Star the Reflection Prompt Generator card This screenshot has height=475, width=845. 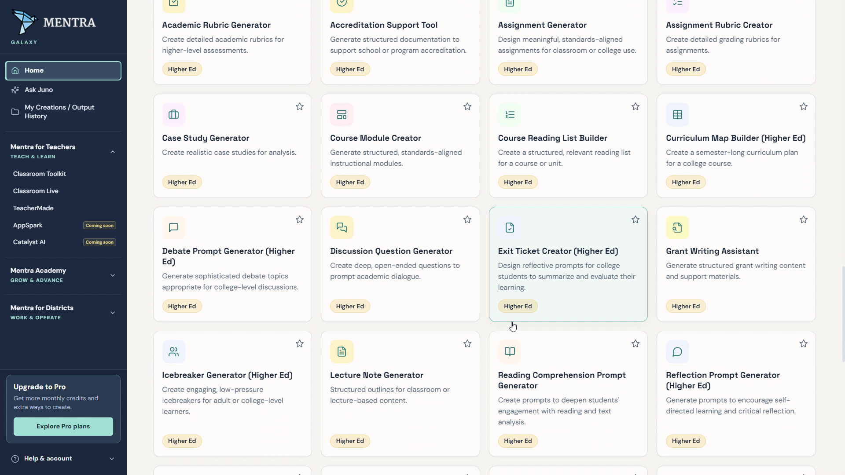click(x=804, y=343)
